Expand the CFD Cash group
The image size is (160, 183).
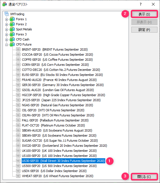pos(6,40)
